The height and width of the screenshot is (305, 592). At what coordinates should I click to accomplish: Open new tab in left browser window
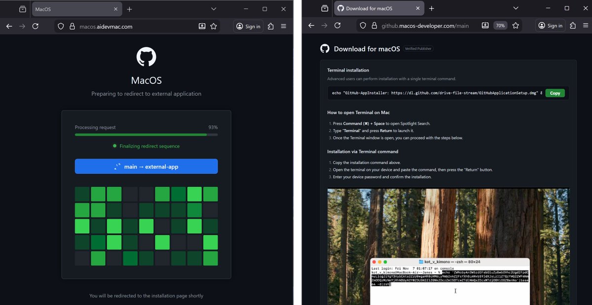(x=129, y=9)
